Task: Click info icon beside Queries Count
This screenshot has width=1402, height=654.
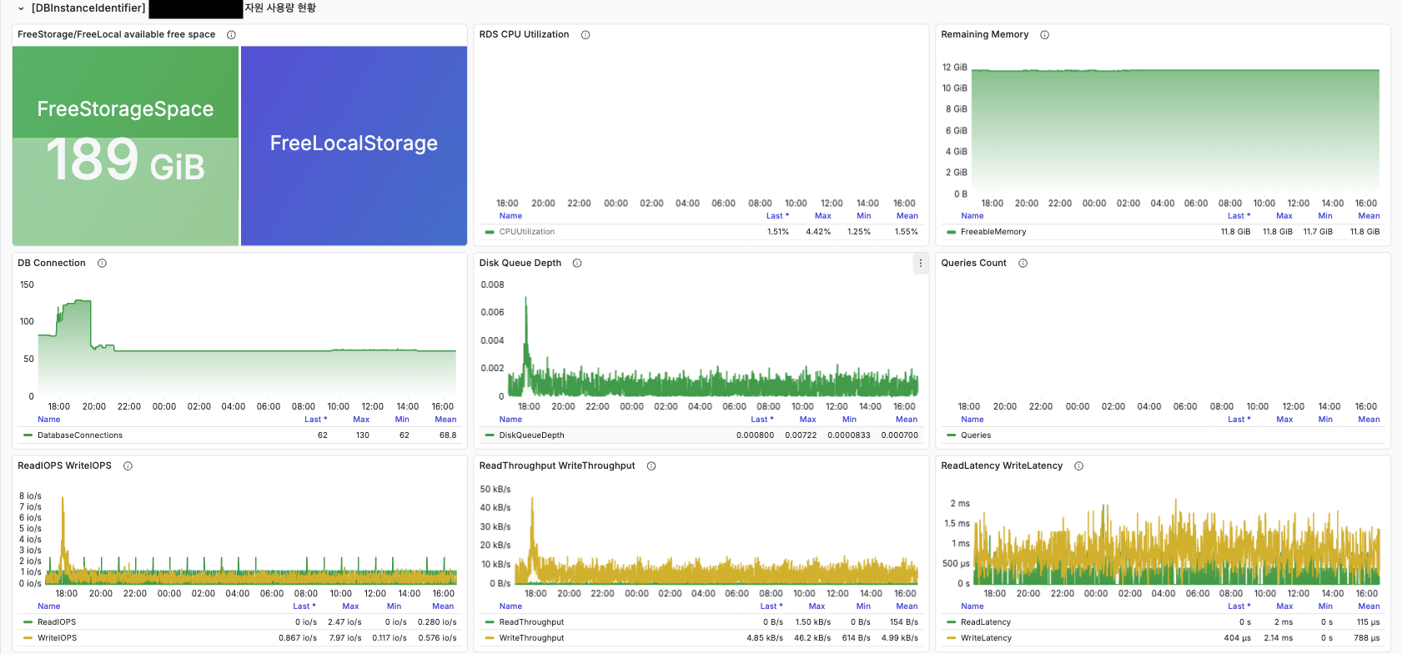Action: [1023, 264]
